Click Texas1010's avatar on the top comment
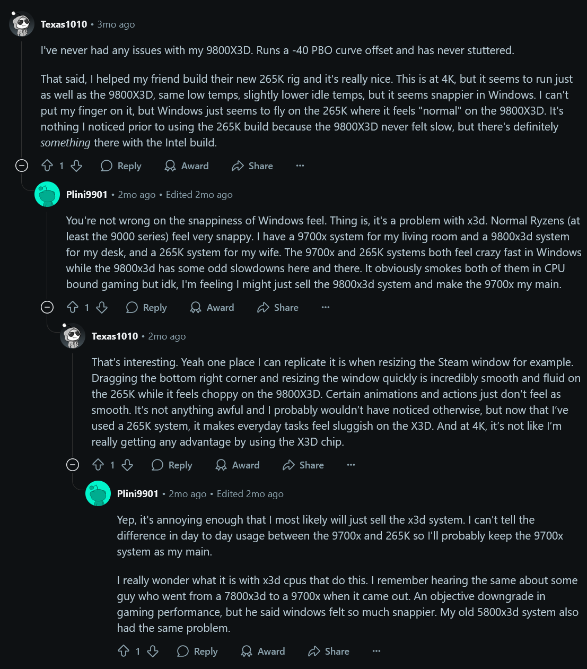 coord(22,24)
